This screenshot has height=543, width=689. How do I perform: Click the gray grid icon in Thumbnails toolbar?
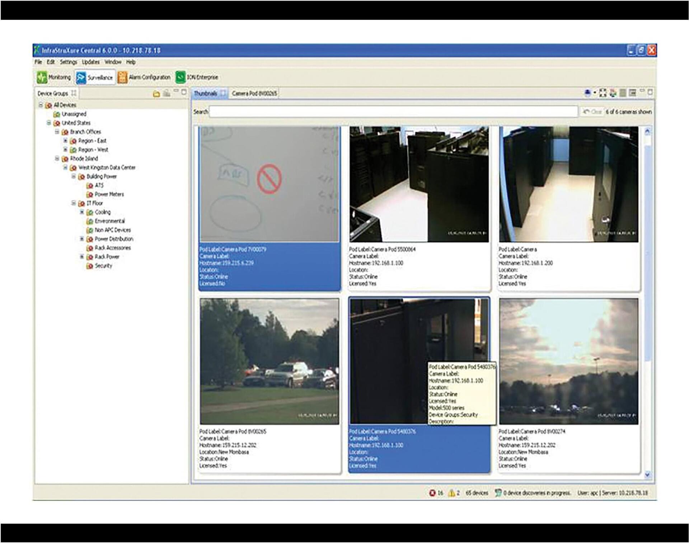coord(623,93)
